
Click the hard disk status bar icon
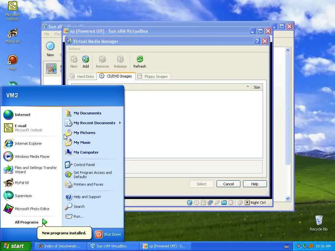pyautogui.click(x=189, y=203)
